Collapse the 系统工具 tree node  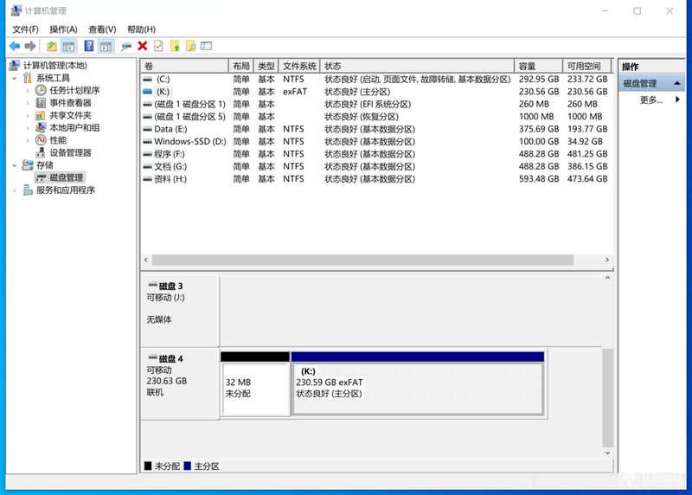[x=14, y=78]
